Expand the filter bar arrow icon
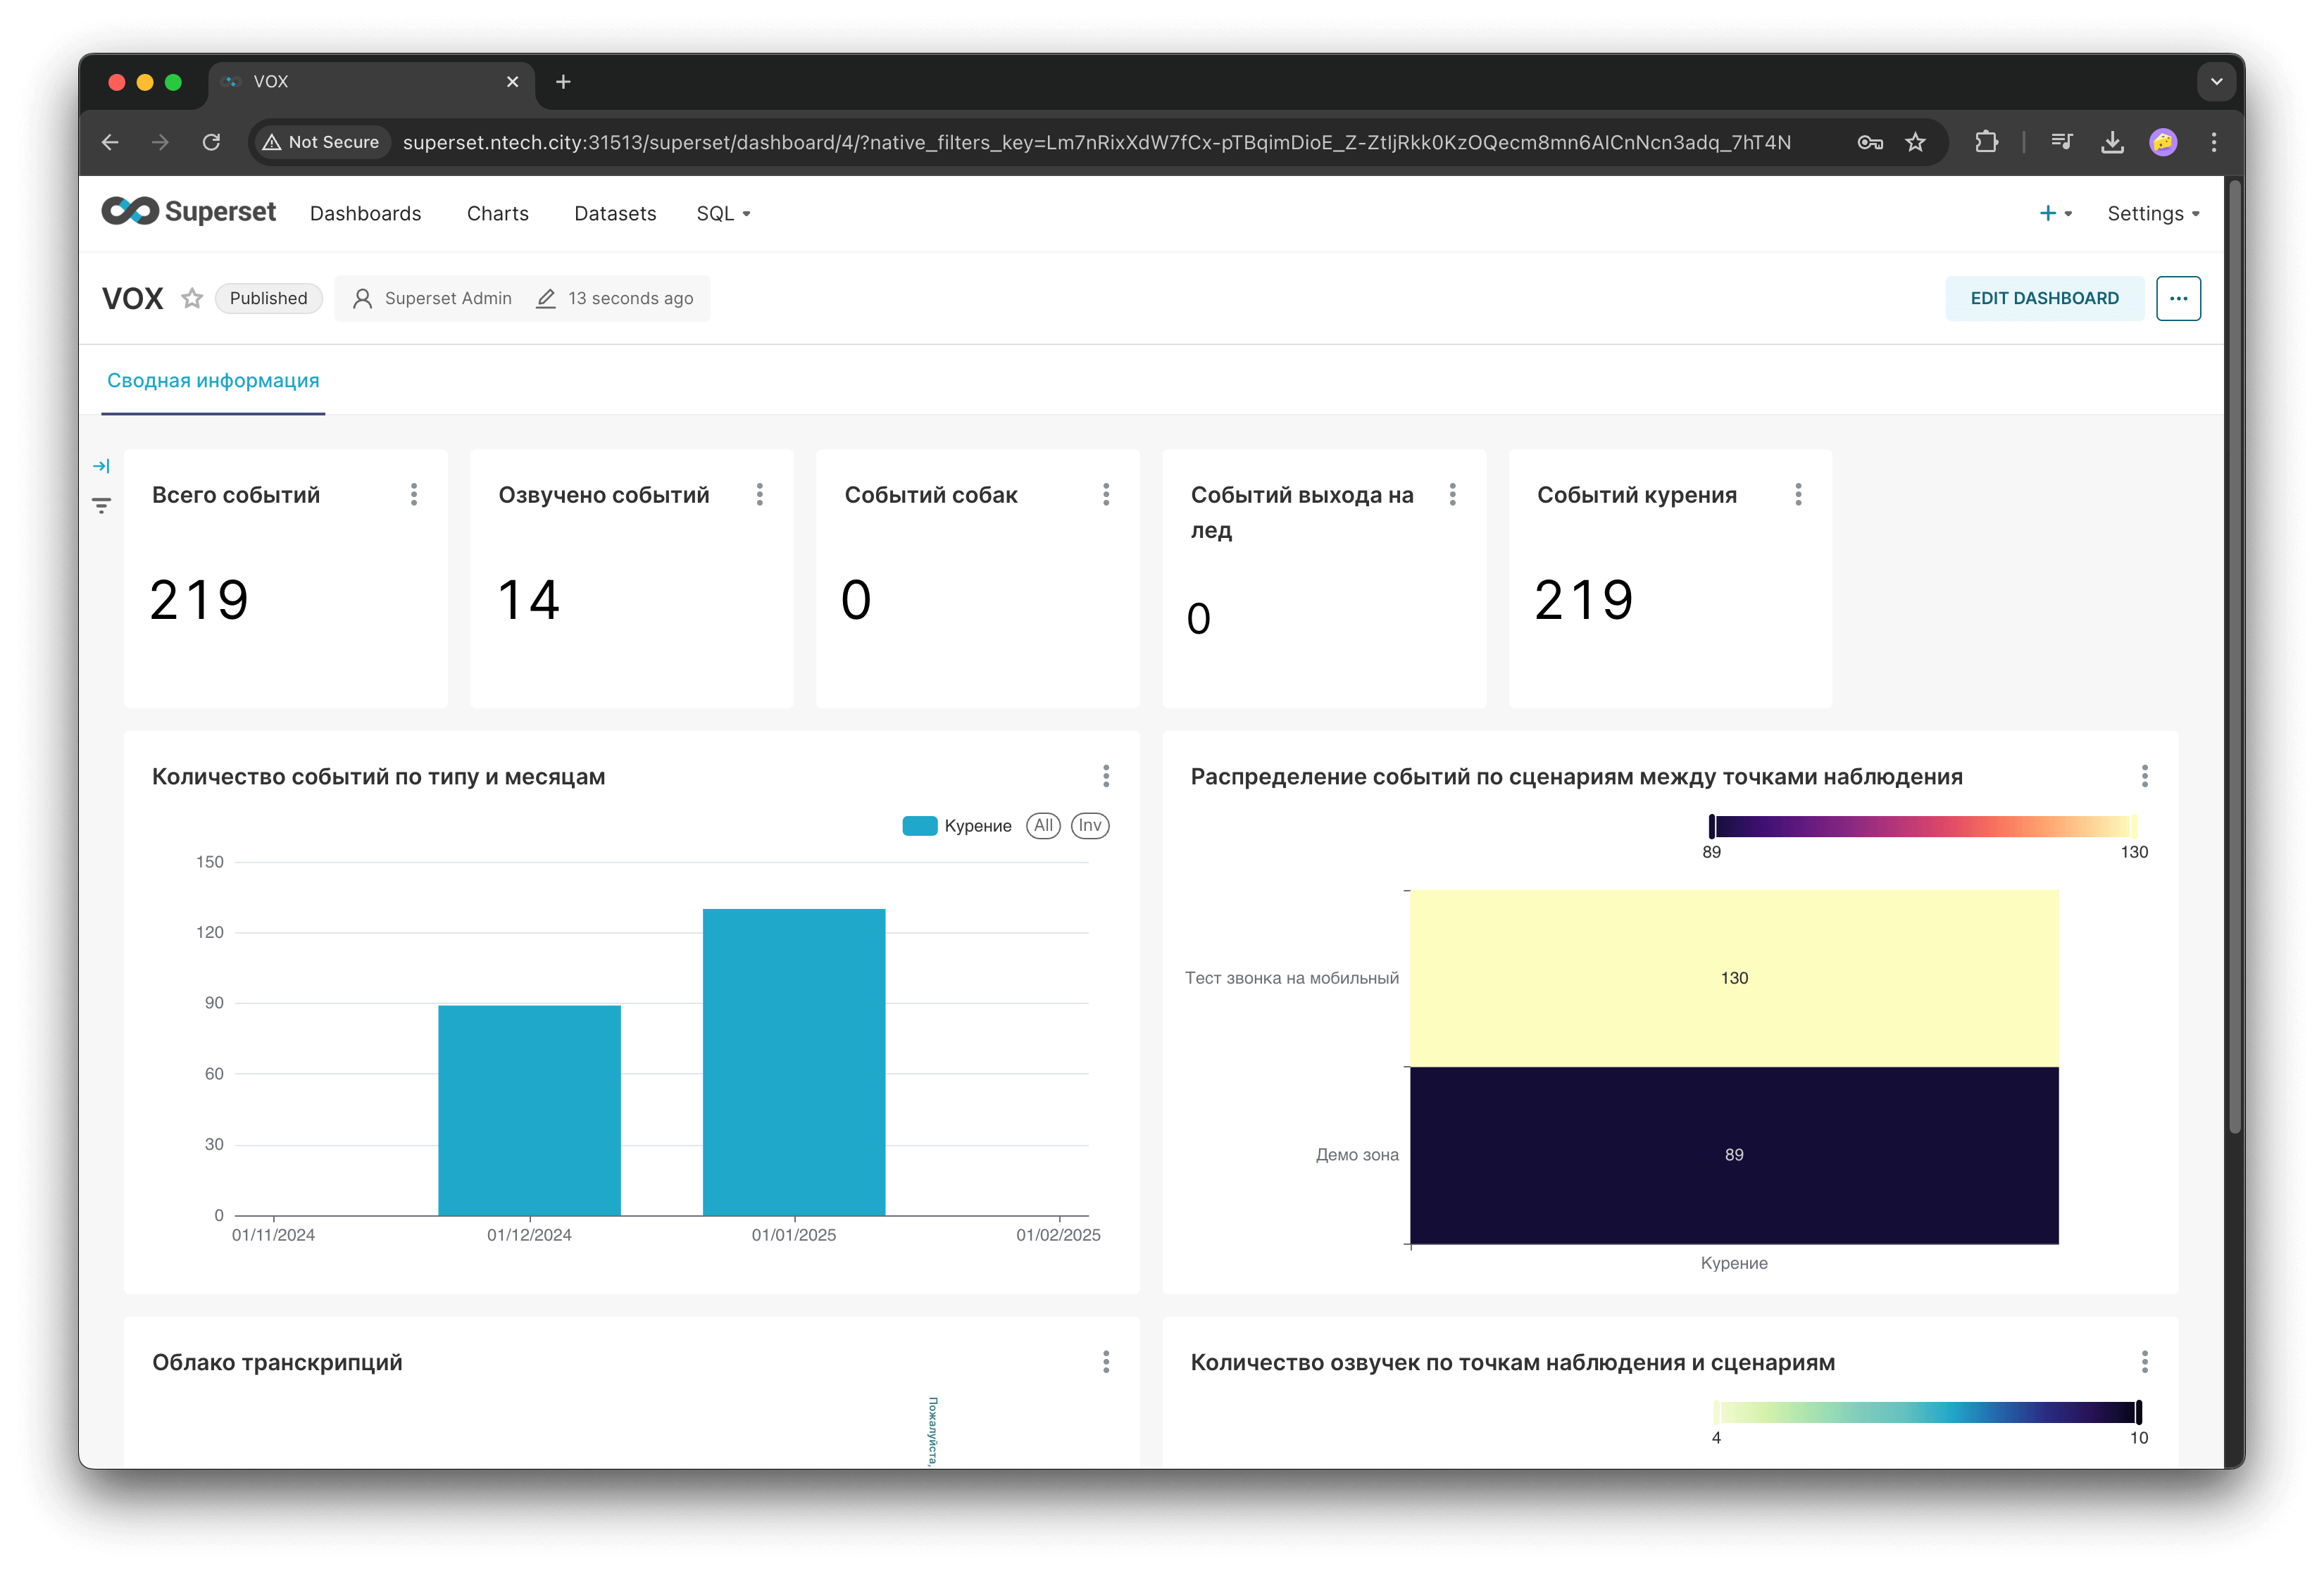The image size is (2324, 1573). tap(101, 466)
